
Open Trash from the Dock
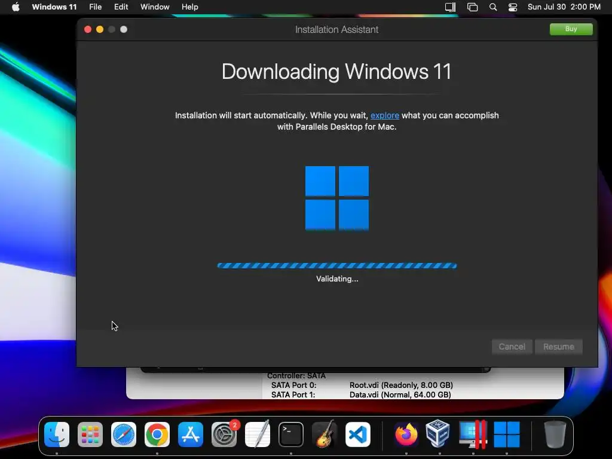tap(555, 434)
